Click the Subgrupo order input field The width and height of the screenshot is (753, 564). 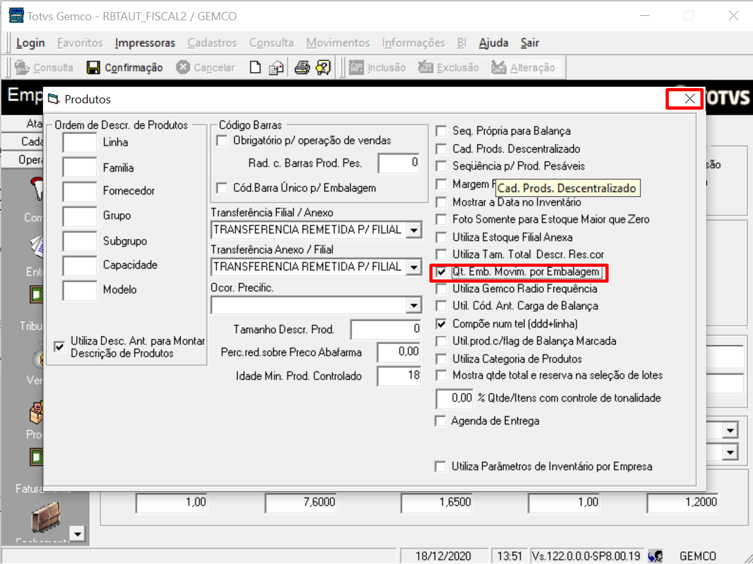[x=80, y=241]
